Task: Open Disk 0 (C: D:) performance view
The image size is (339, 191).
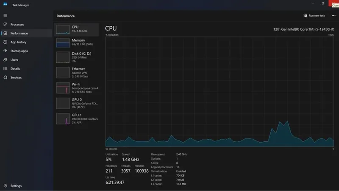Action: click(77, 57)
